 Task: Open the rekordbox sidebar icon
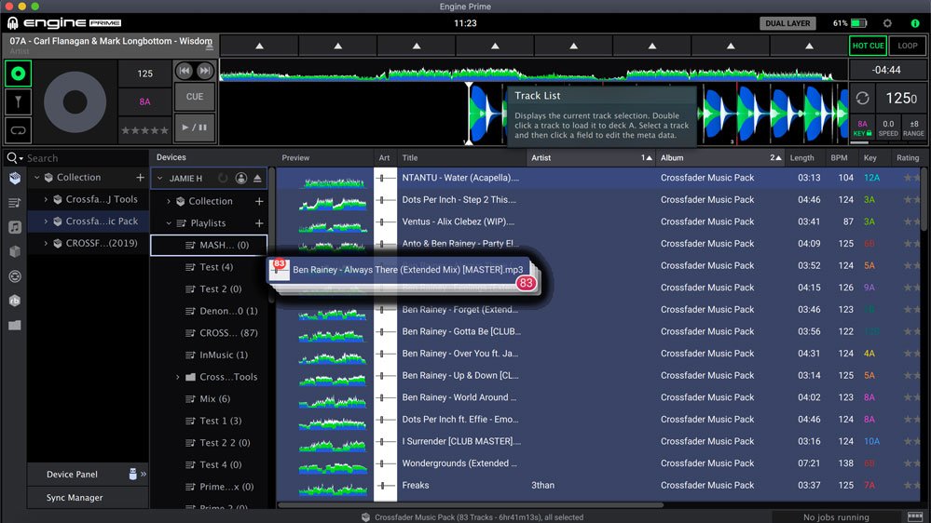coord(15,301)
